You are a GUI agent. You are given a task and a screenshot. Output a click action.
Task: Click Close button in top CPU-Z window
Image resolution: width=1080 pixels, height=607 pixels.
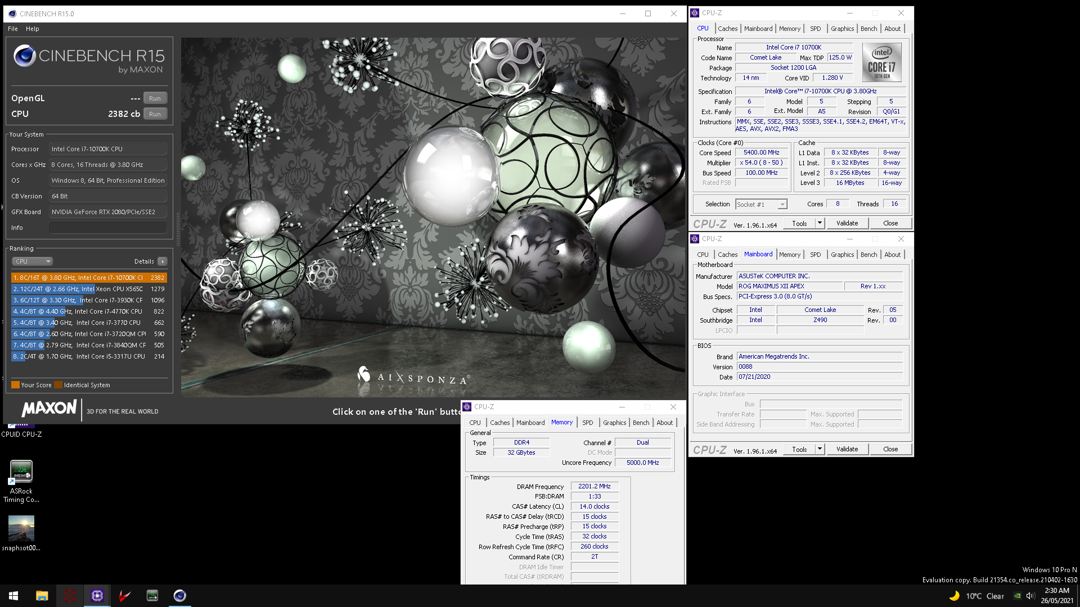890,223
